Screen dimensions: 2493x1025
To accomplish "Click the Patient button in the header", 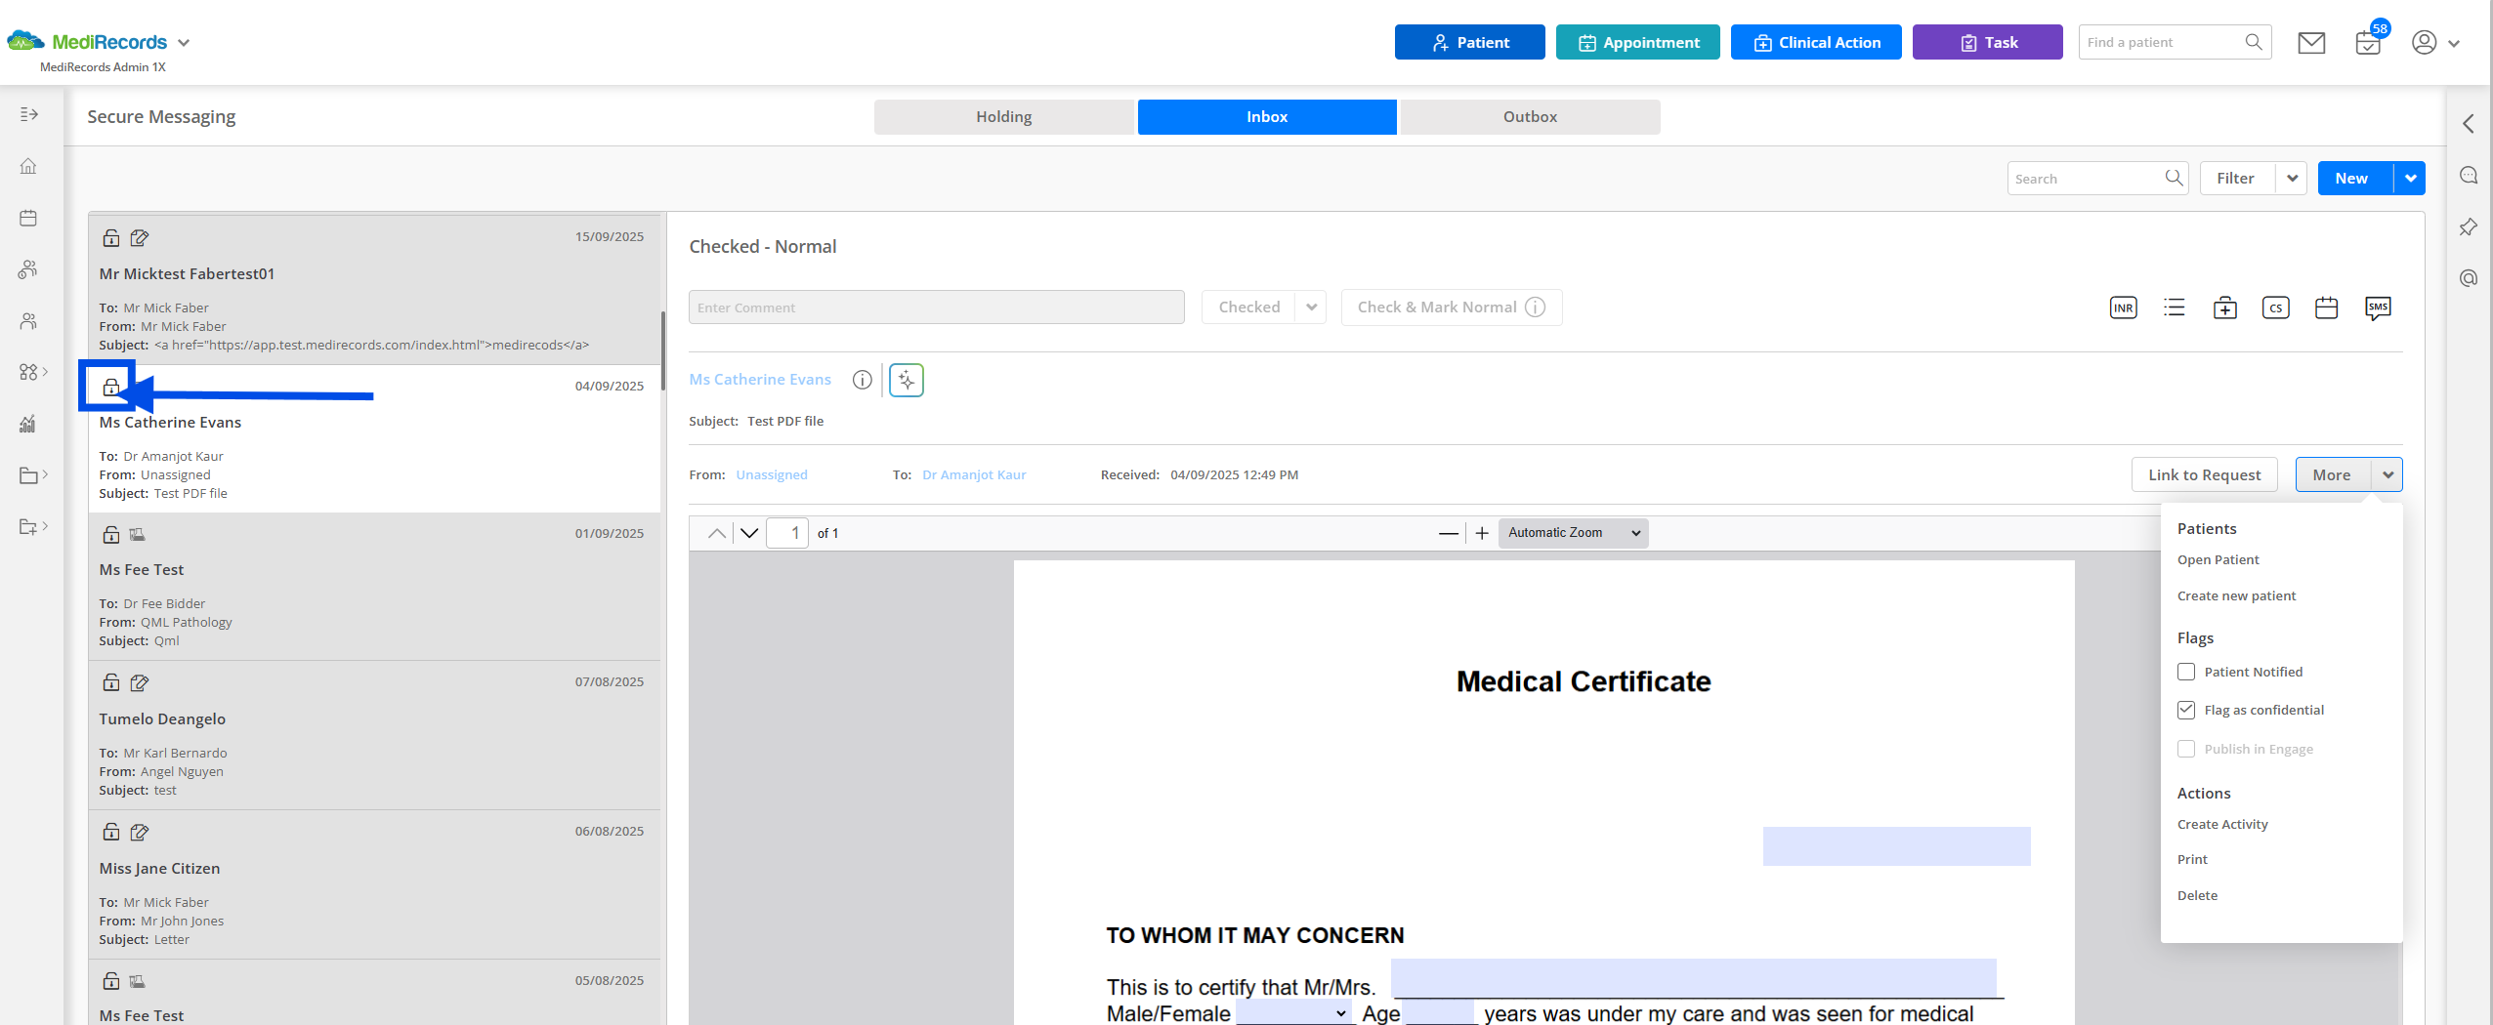I will coord(1469,42).
